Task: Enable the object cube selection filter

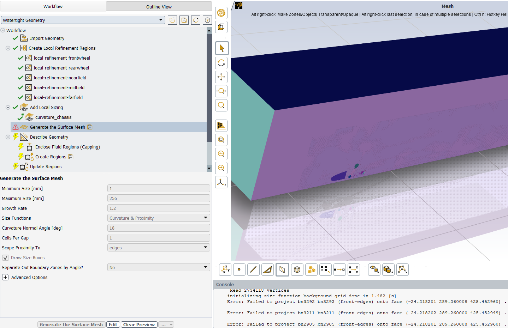Action: [297, 270]
